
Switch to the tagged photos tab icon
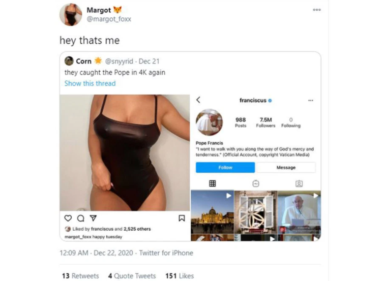point(299,183)
